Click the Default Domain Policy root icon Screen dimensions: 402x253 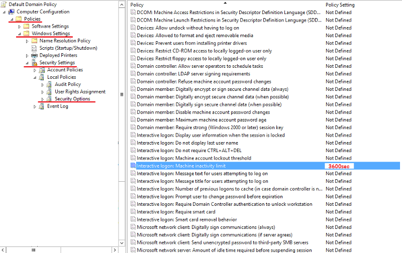click(x=4, y=5)
